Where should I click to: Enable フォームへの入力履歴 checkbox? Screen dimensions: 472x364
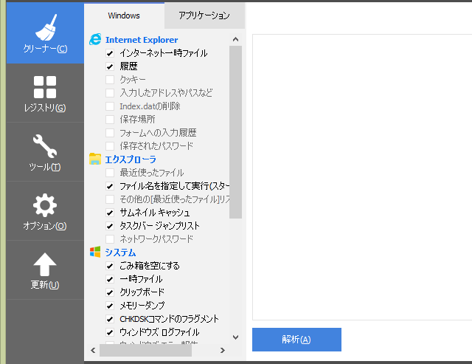[x=110, y=133]
